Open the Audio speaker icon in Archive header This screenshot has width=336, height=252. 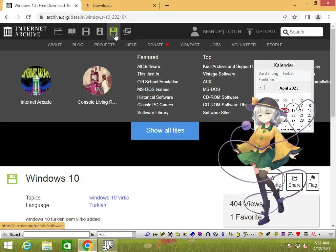tap(100, 31)
